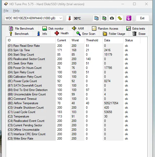Image resolution: width=155 pixels, height=157 pixels.
Task: Select the Spin Up Time row
Action: (x=74, y=50)
